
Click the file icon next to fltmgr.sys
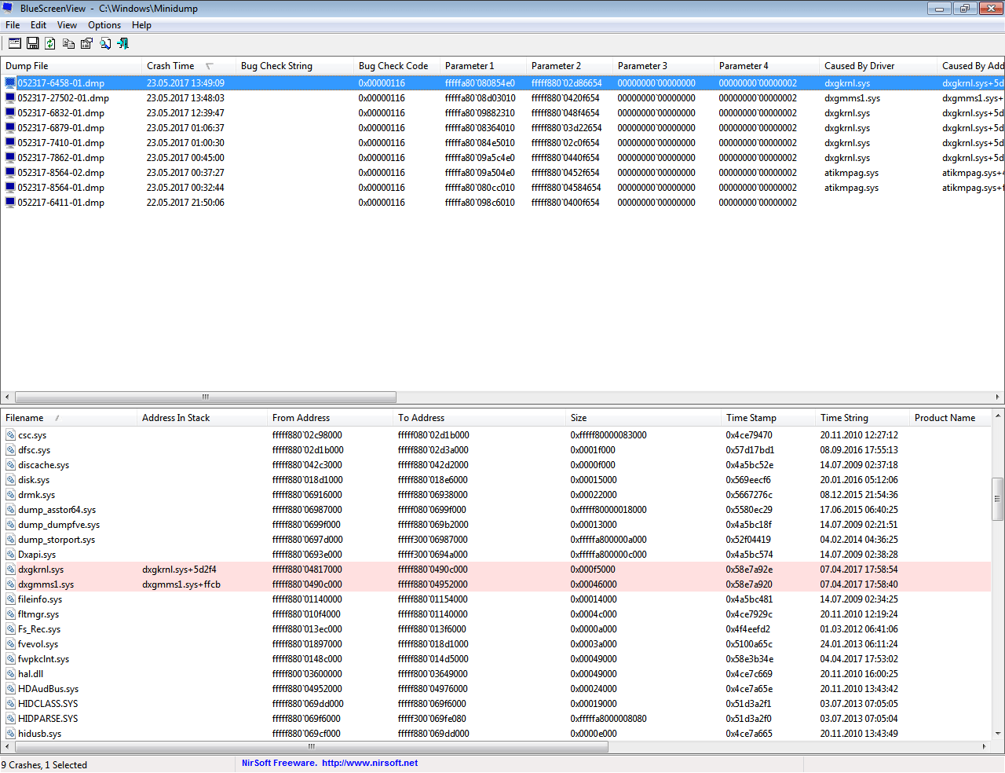(x=11, y=614)
